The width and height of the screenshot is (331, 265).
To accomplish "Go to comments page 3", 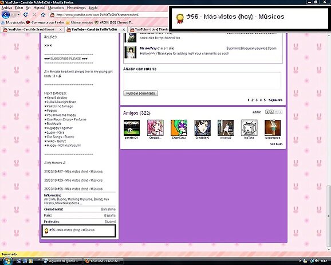I will 257,100.
